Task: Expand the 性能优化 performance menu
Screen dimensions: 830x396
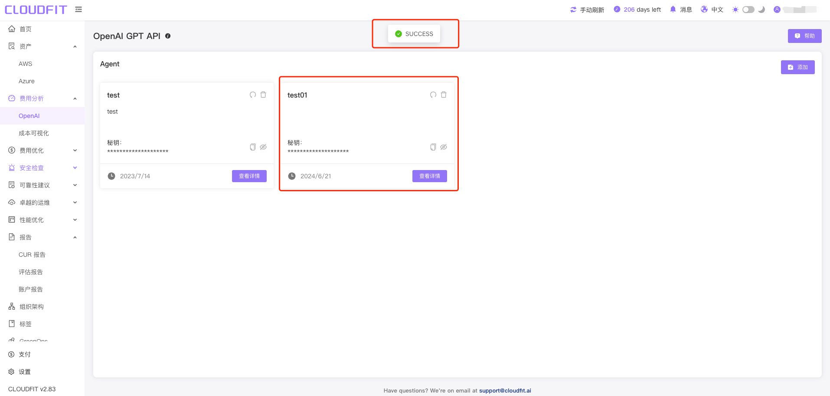Action: tap(42, 220)
